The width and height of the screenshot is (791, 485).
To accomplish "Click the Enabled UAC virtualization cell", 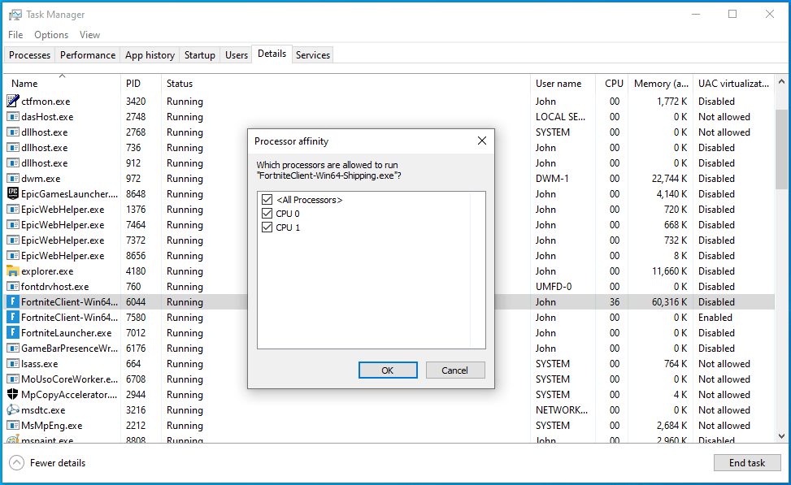I will [715, 318].
